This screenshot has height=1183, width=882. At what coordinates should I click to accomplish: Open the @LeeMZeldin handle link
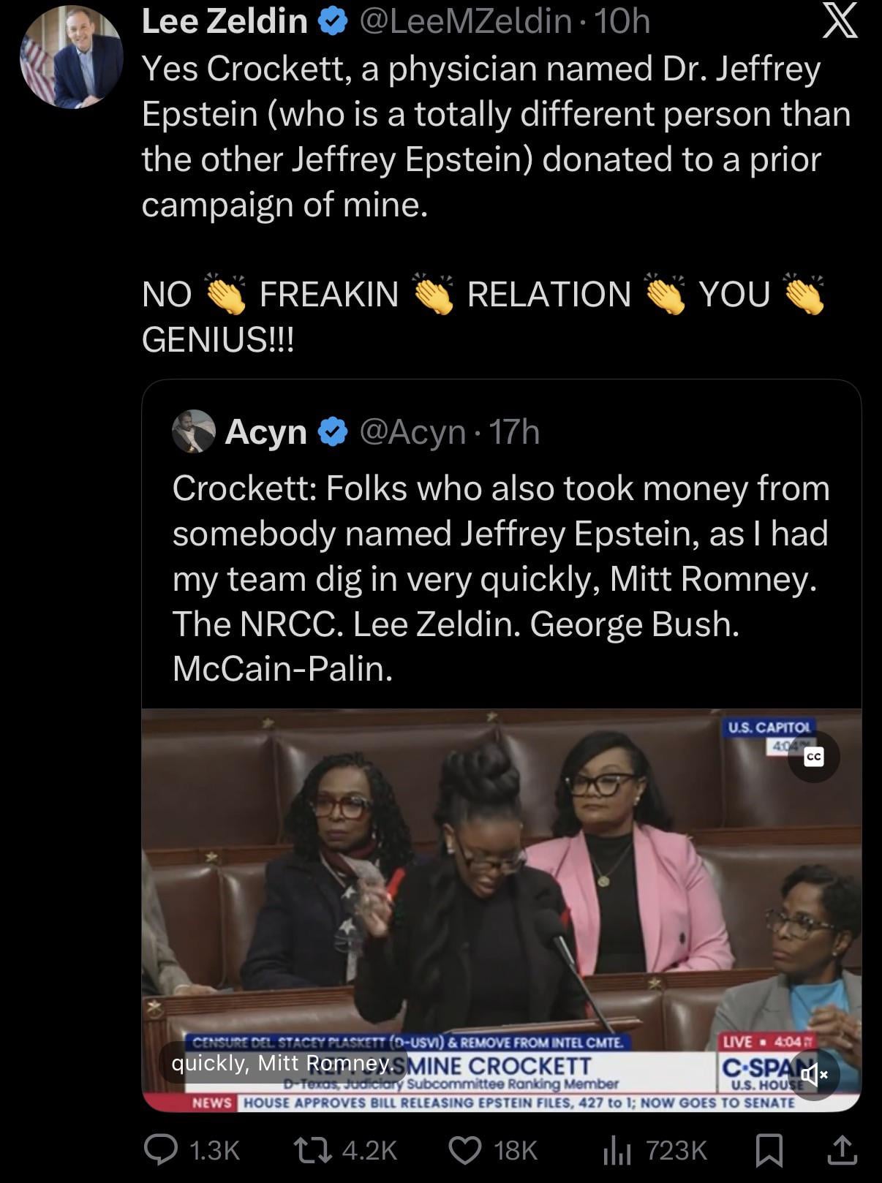point(465,21)
